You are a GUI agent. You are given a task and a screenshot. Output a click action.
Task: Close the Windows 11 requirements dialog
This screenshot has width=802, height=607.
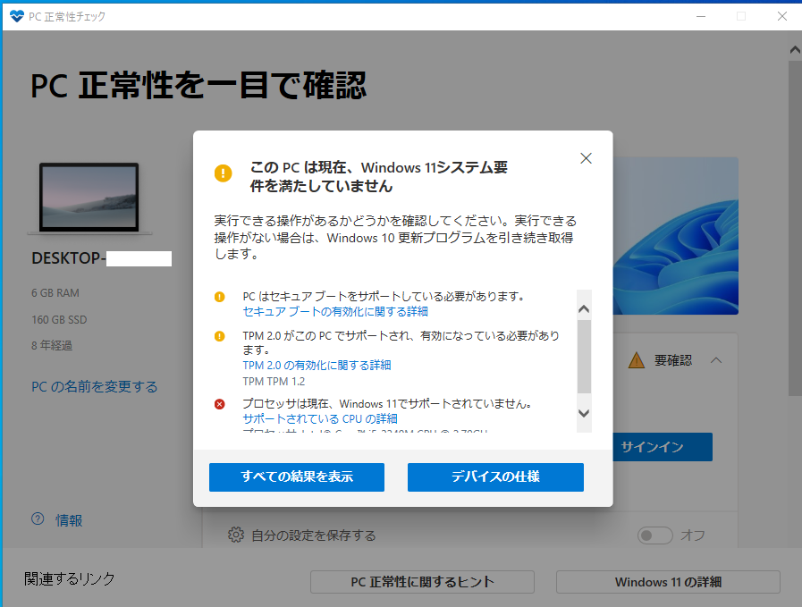click(x=586, y=158)
